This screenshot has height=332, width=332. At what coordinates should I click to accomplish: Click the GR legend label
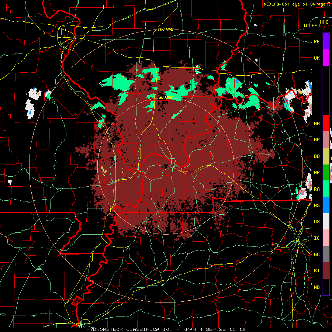point(317,140)
